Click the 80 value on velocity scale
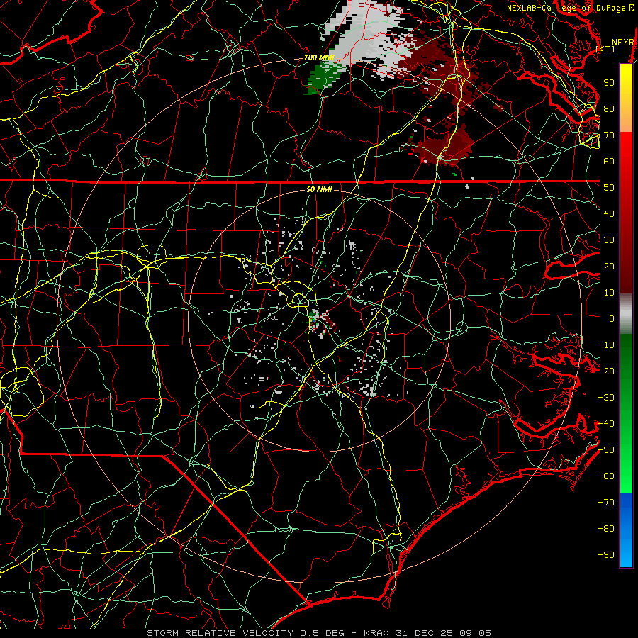Screen dimensions: 638x638 [x=609, y=108]
